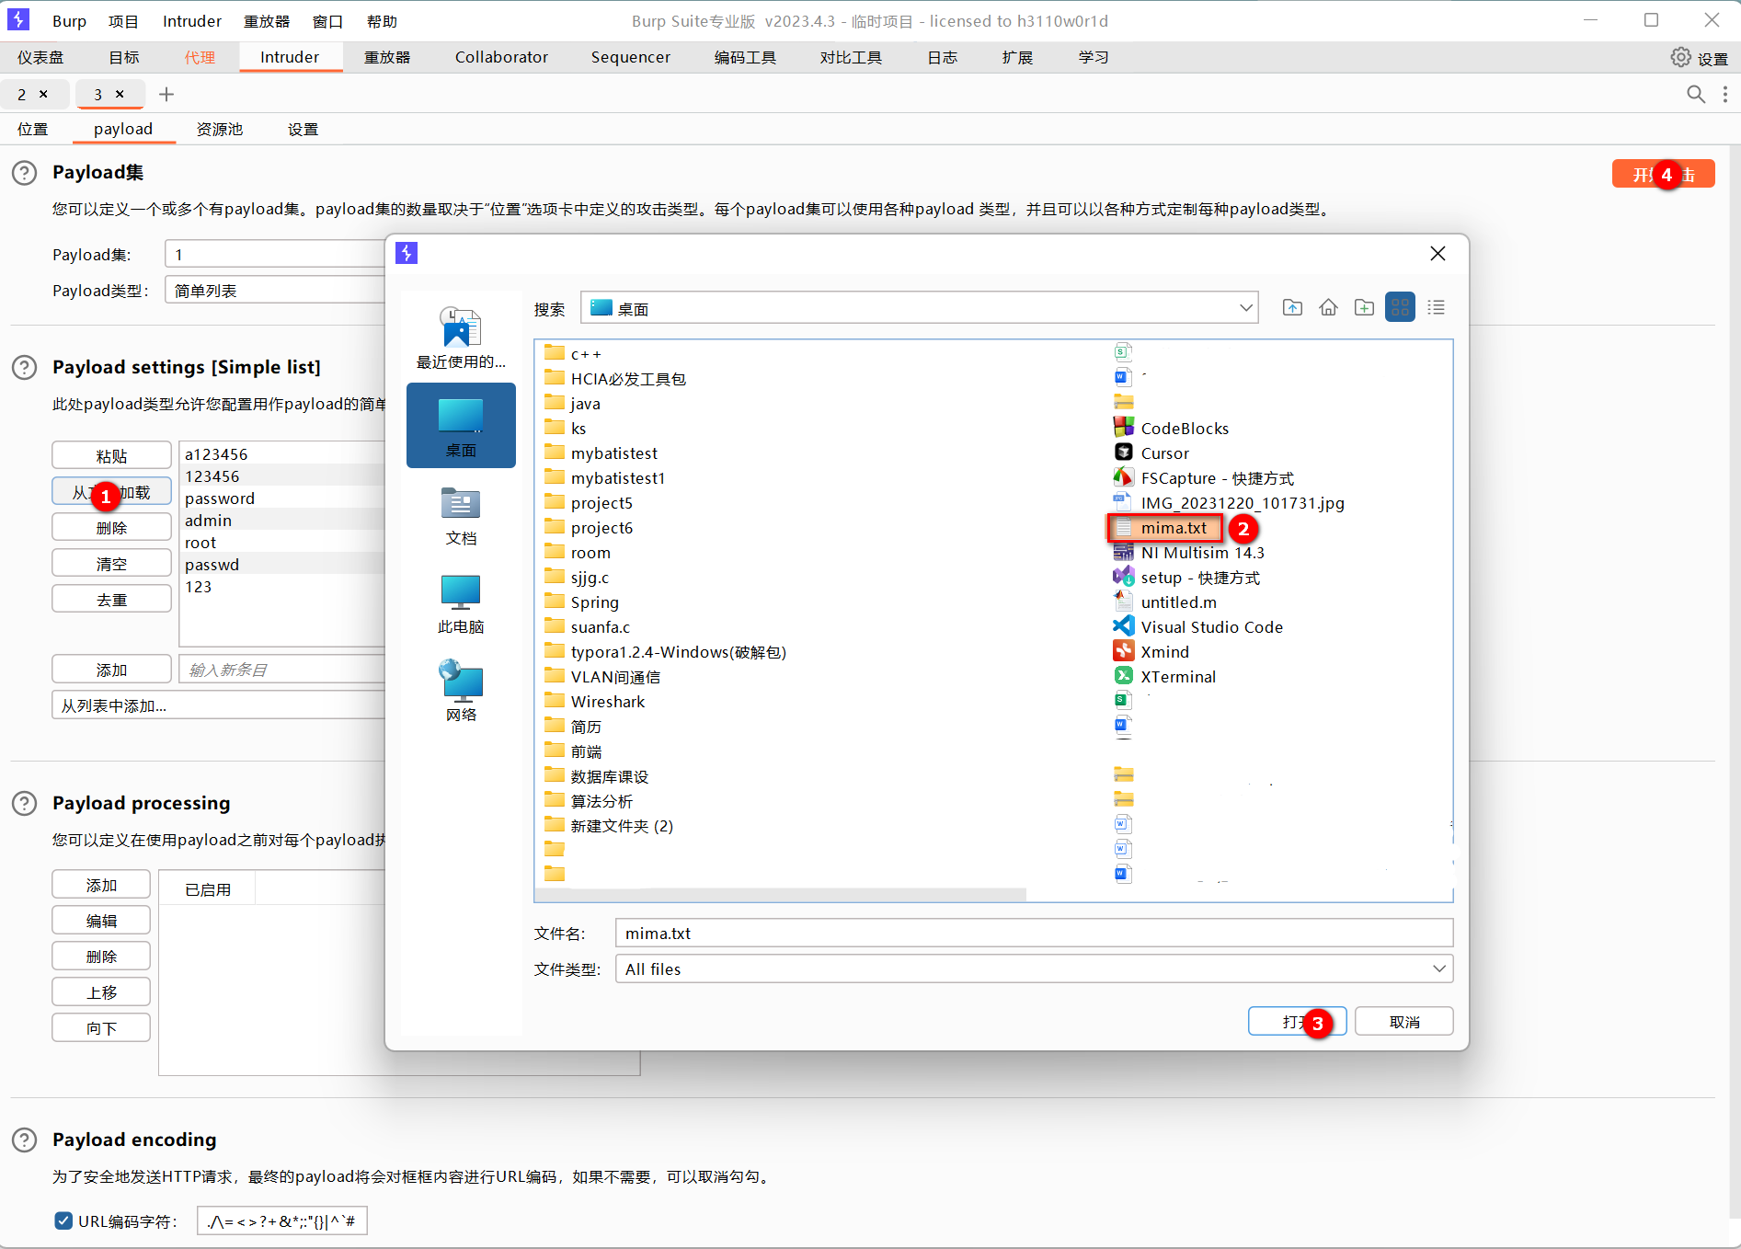This screenshot has width=1741, height=1249.
Task: Open the Burp settings gear icon
Action: (x=1682, y=56)
